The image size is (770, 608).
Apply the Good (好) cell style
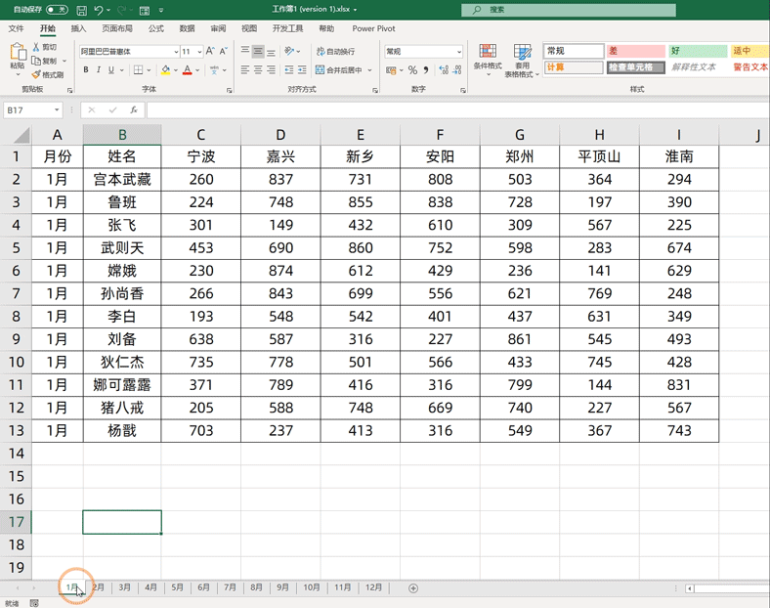pyautogui.click(x=698, y=51)
